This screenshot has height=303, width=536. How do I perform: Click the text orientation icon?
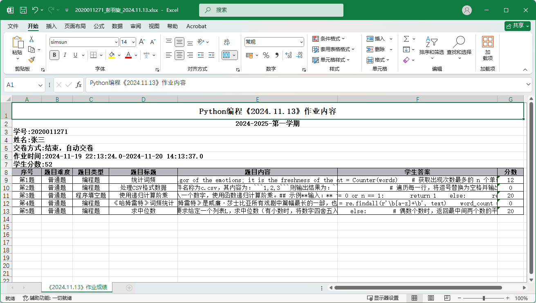(201, 42)
